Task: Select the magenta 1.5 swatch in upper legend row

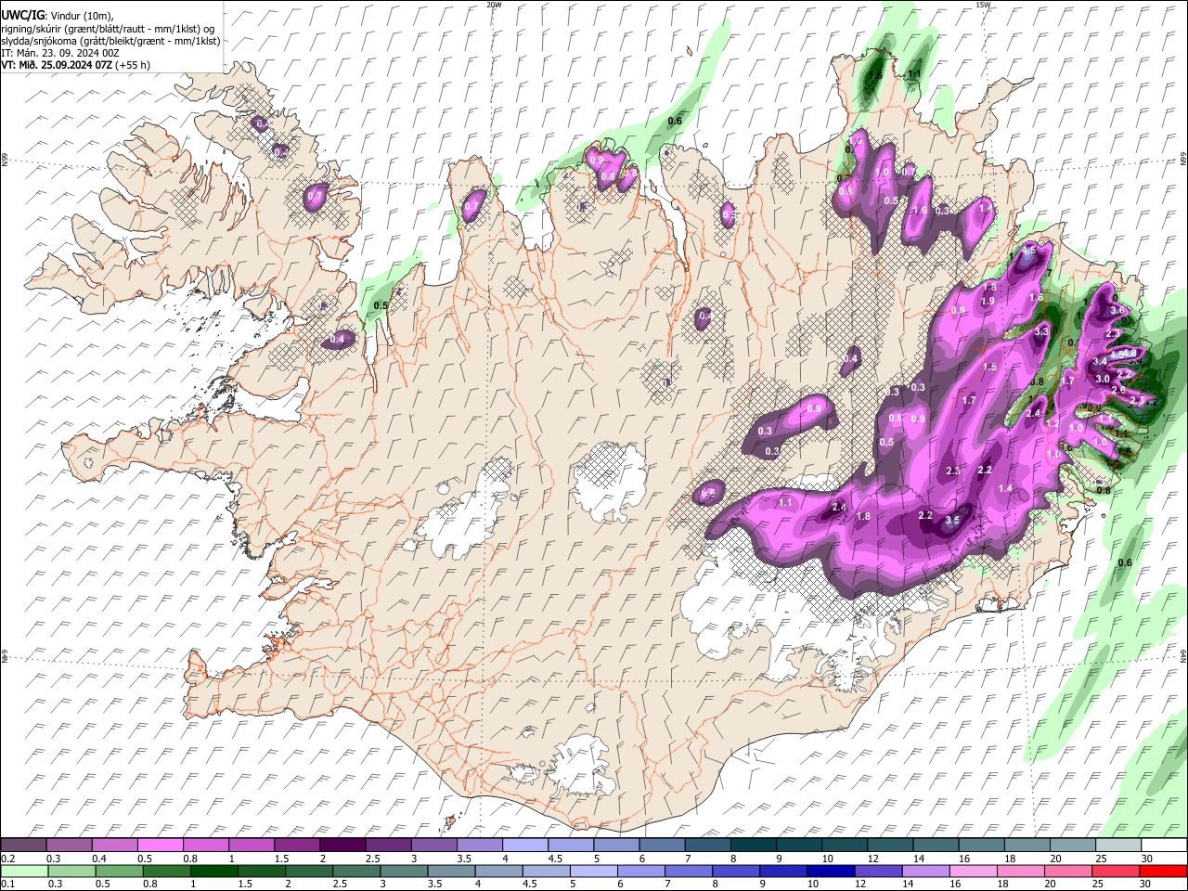Action: click(297, 845)
